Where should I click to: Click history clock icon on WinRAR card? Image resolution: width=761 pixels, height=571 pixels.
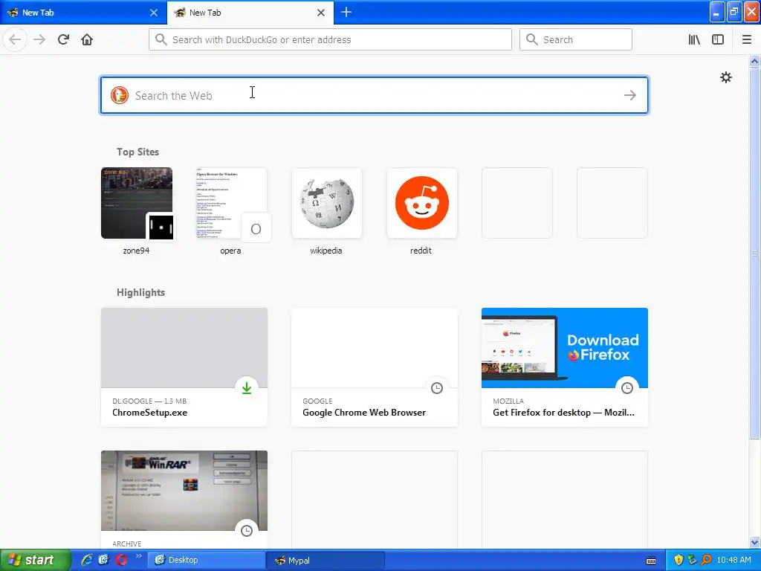(247, 531)
